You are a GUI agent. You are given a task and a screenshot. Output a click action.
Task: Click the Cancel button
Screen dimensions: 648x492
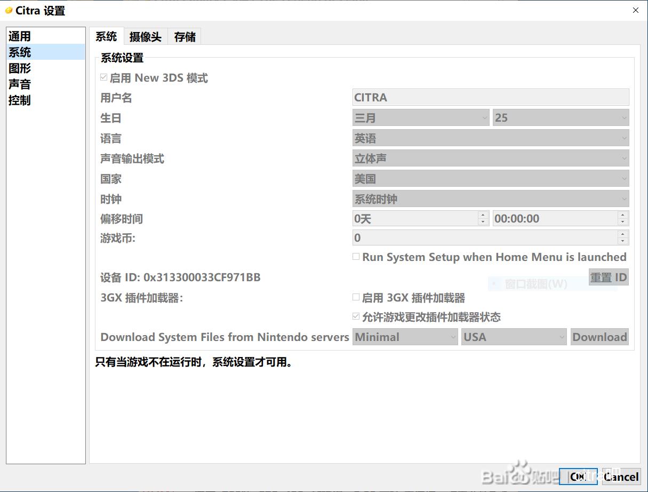621,477
